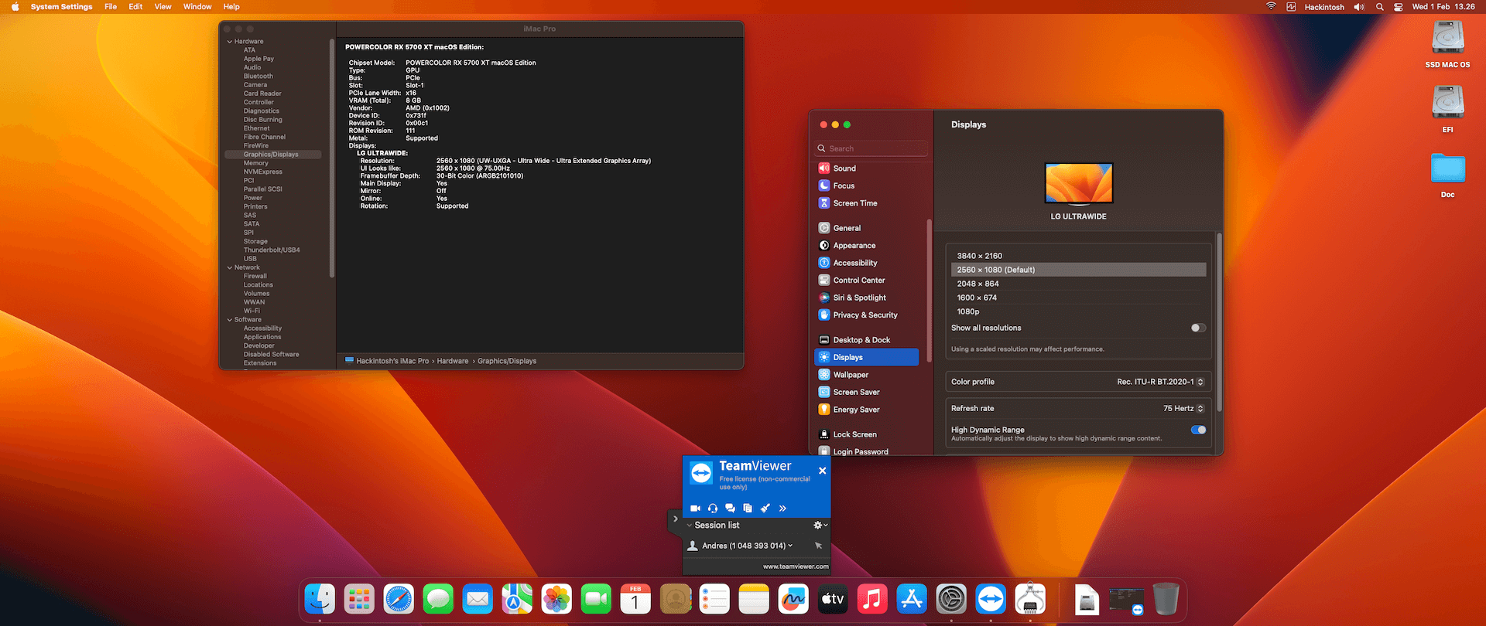Open Maps from the Dock
The image size is (1486, 626).
517,599
